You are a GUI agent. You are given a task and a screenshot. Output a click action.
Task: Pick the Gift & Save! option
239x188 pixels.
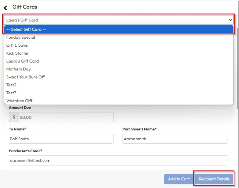(17, 45)
